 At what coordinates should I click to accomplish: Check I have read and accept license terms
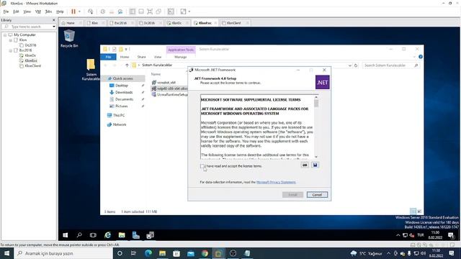tap(202, 166)
